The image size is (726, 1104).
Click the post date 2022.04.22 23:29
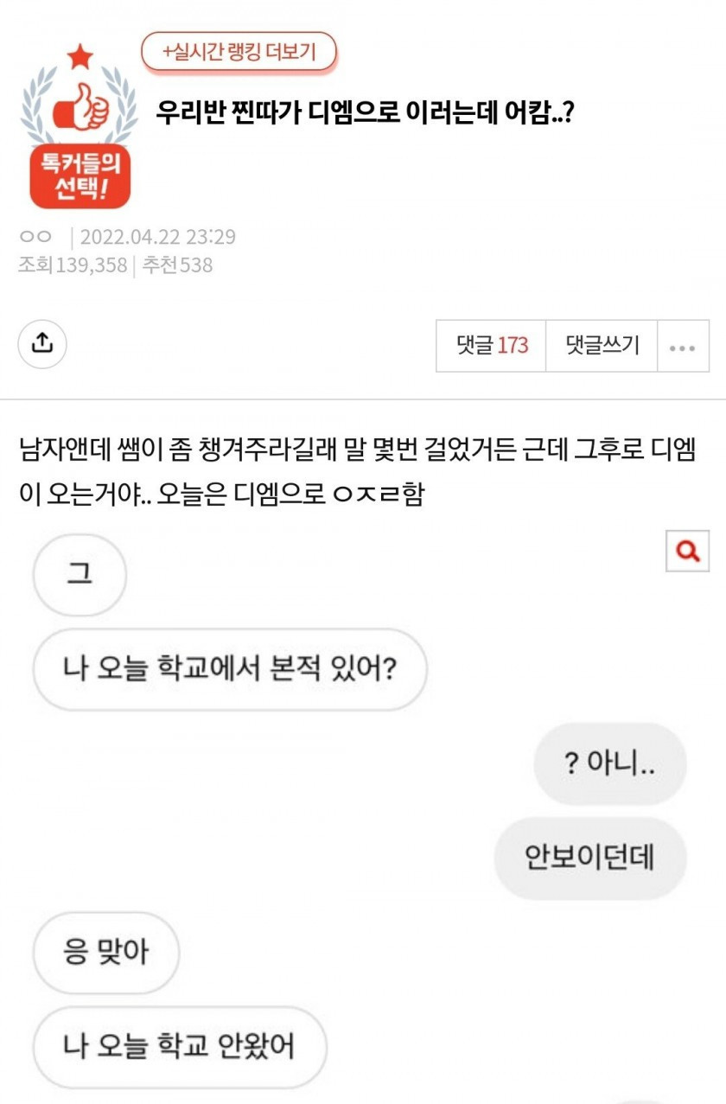[157, 237]
